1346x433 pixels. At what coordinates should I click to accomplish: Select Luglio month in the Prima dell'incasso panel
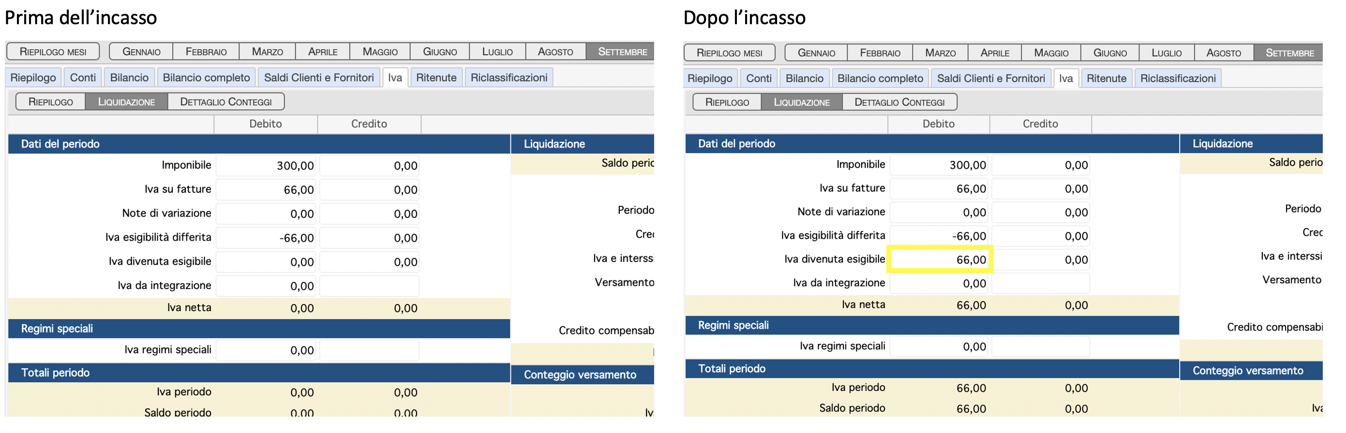497,52
